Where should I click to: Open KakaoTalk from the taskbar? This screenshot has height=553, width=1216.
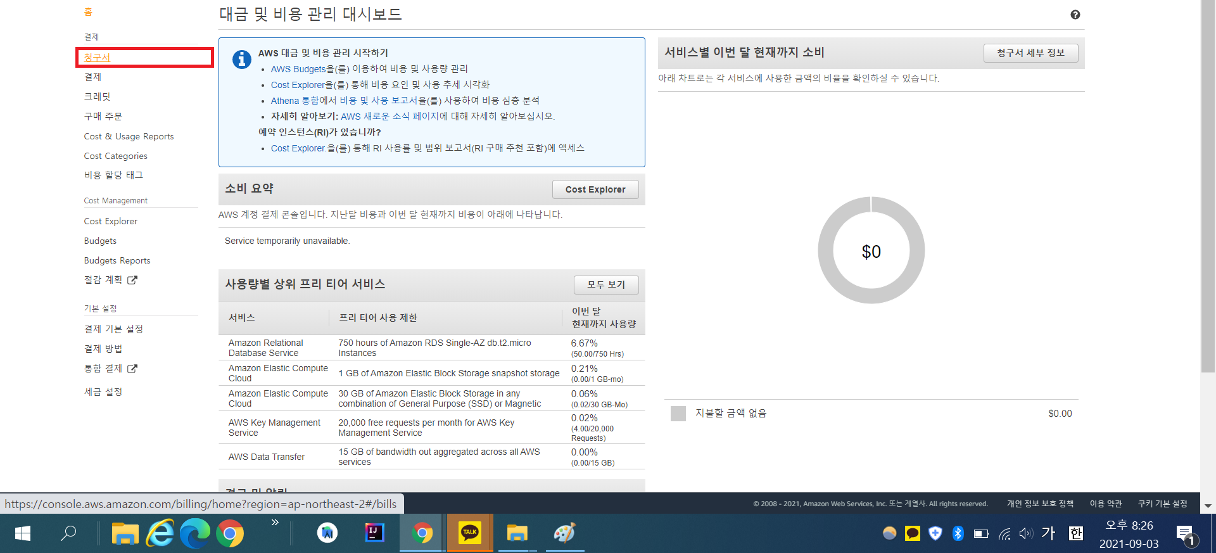point(469,533)
